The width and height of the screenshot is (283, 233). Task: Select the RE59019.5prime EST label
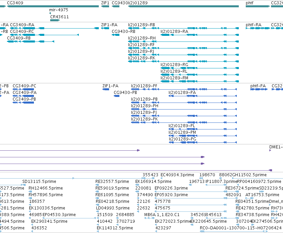(112, 188)
